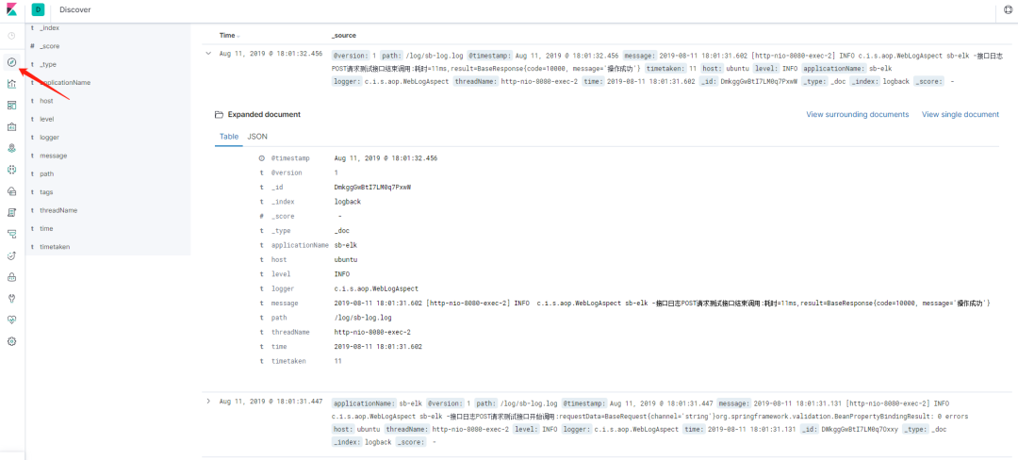Viewport: 1018px width, 460px height.
Task: Expand the 18:01:31.447 document row
Action: [208, 402]
